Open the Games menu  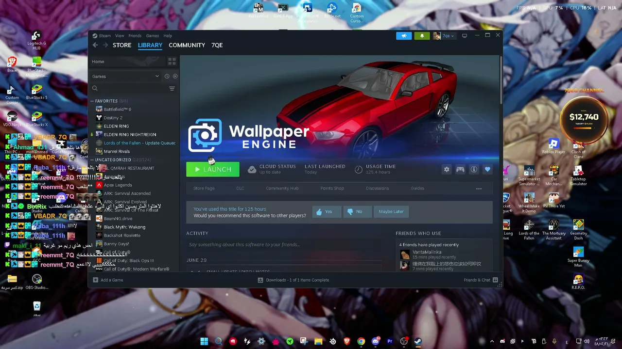pos(153,36)
